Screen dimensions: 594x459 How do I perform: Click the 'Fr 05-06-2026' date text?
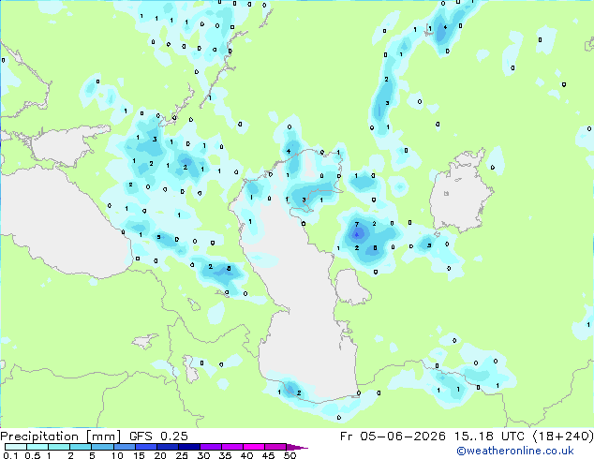coord(393,437)
